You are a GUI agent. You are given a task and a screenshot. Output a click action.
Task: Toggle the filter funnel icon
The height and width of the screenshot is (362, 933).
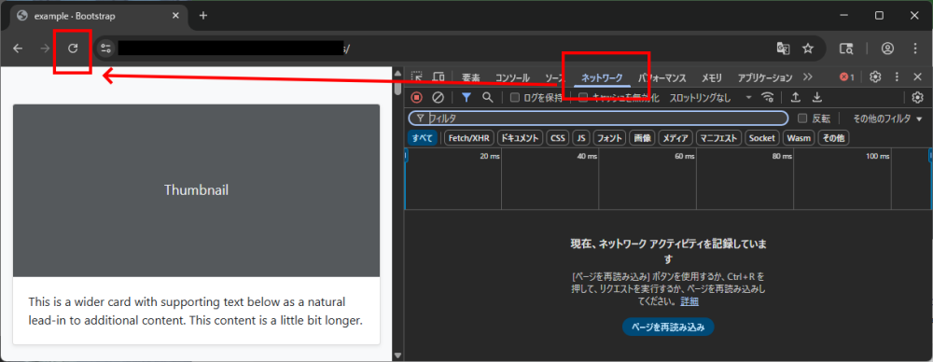pos(466,97)
